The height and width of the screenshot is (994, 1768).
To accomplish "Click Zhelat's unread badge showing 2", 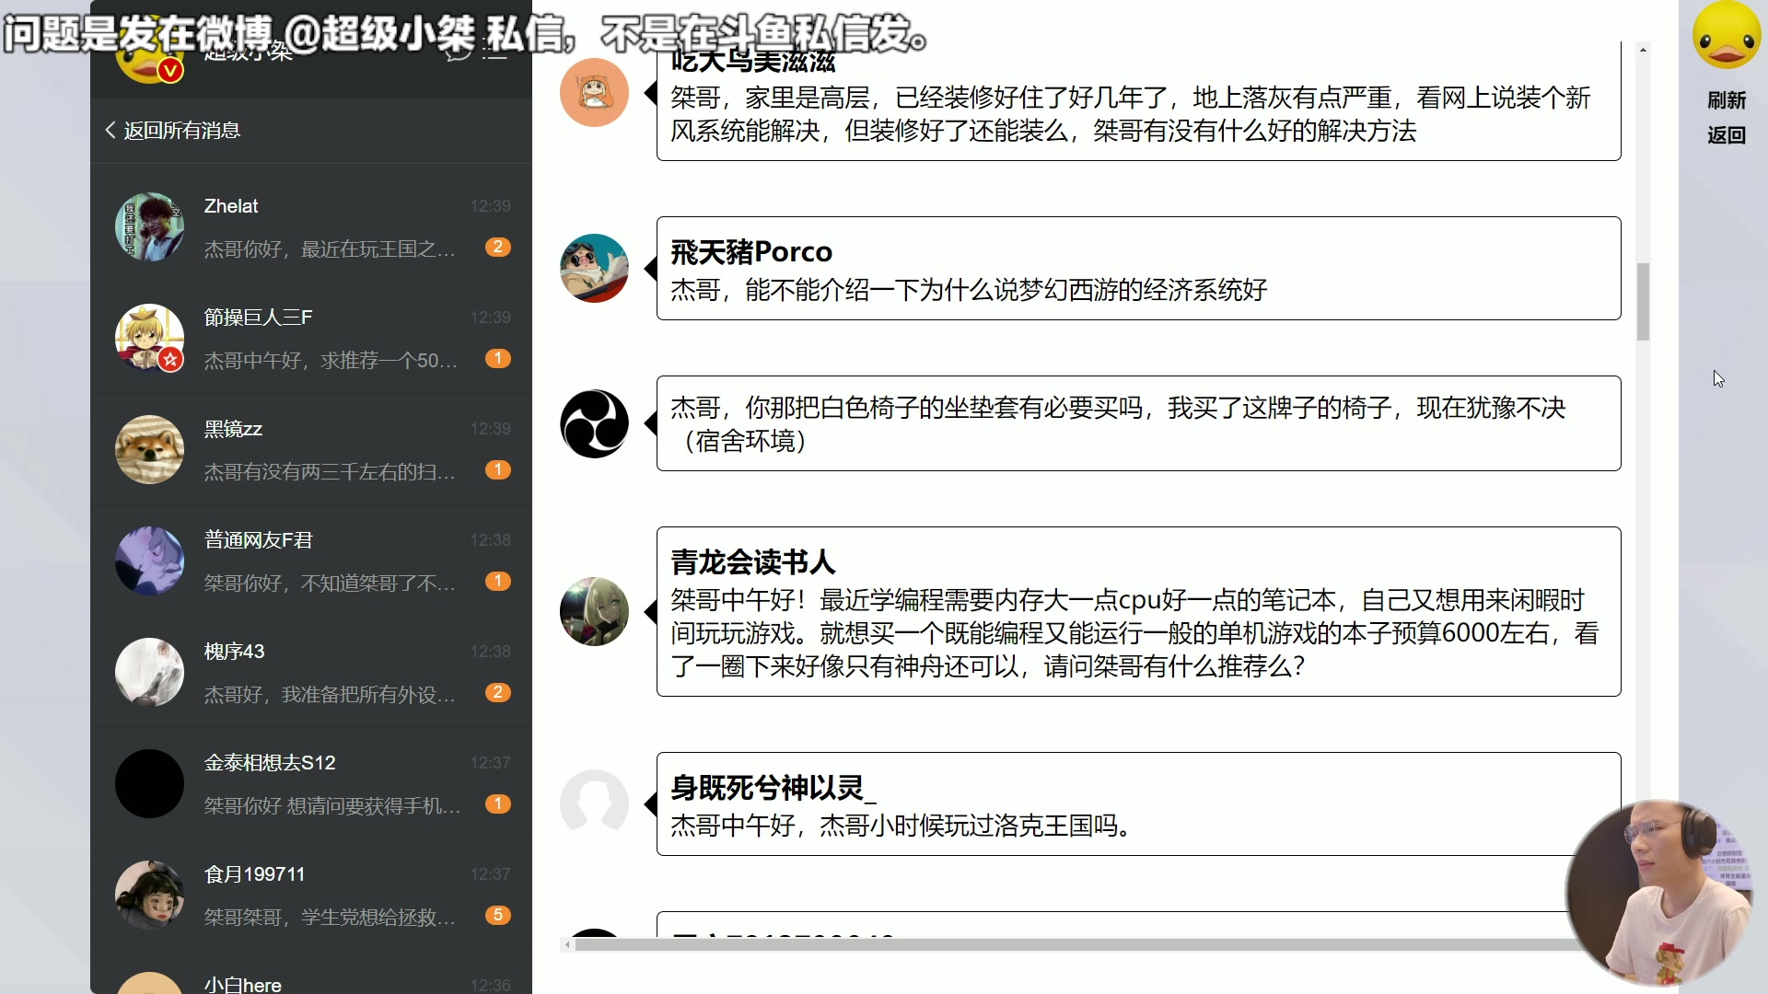I will [x=498, y=247].
